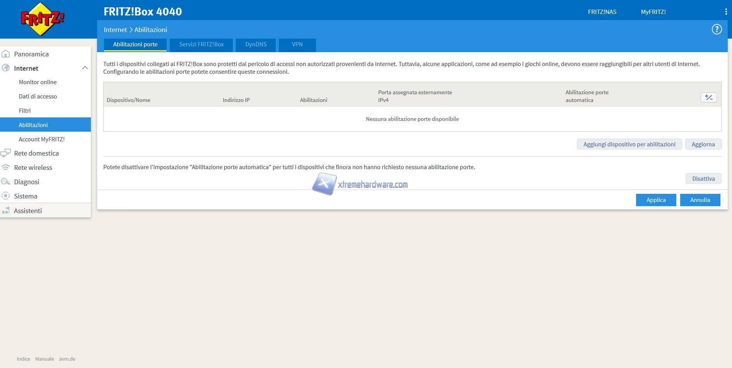Switch to the Servizi FRITZ!Box tab

[201, 44]
